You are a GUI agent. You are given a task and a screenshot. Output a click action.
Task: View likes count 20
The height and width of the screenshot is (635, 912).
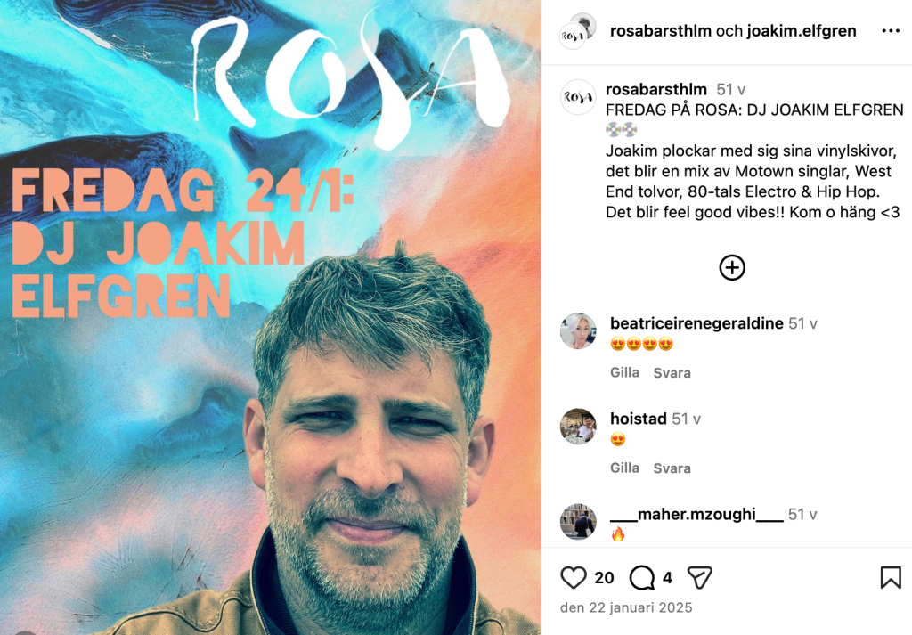(605, 577)
